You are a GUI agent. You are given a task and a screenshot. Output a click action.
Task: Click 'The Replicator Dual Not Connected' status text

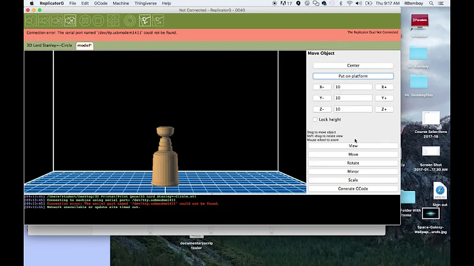(x=373, y=32)
